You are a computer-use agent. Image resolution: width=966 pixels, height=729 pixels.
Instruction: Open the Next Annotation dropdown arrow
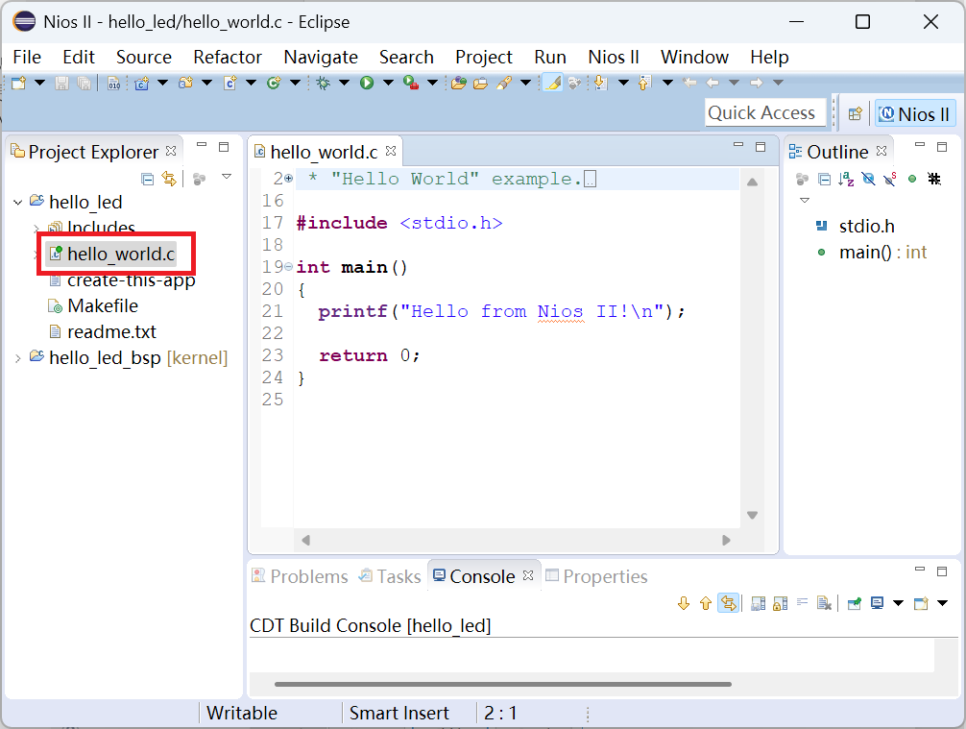tap(623, 83)
